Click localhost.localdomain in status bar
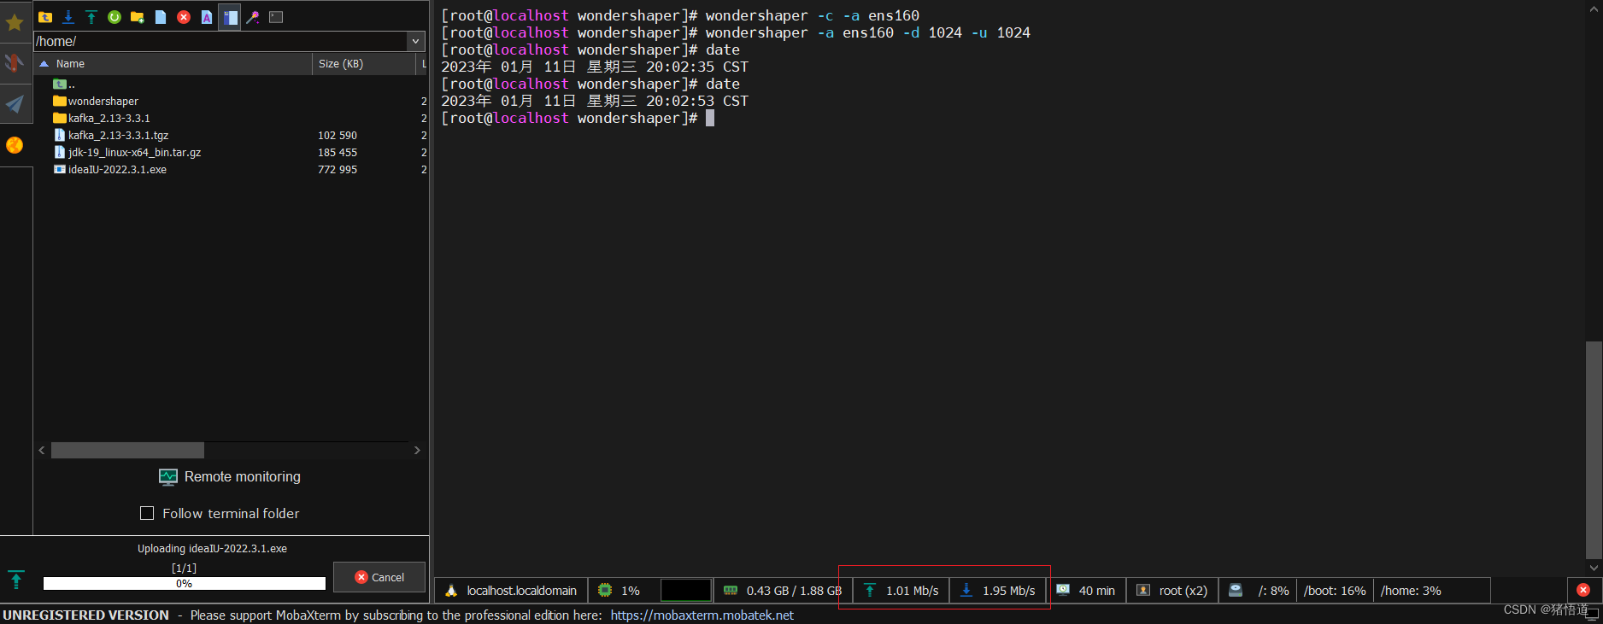The image size is (1603, 624). pyautogui.click(x=521, y=590)
